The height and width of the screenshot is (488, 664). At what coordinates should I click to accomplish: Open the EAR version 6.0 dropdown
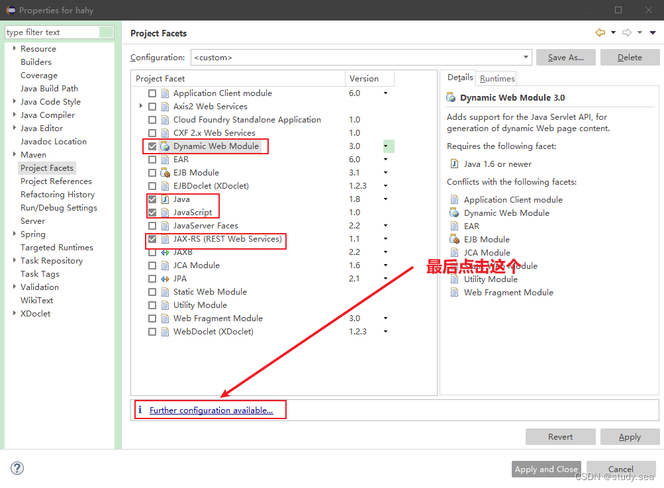[x=385, y=160]
